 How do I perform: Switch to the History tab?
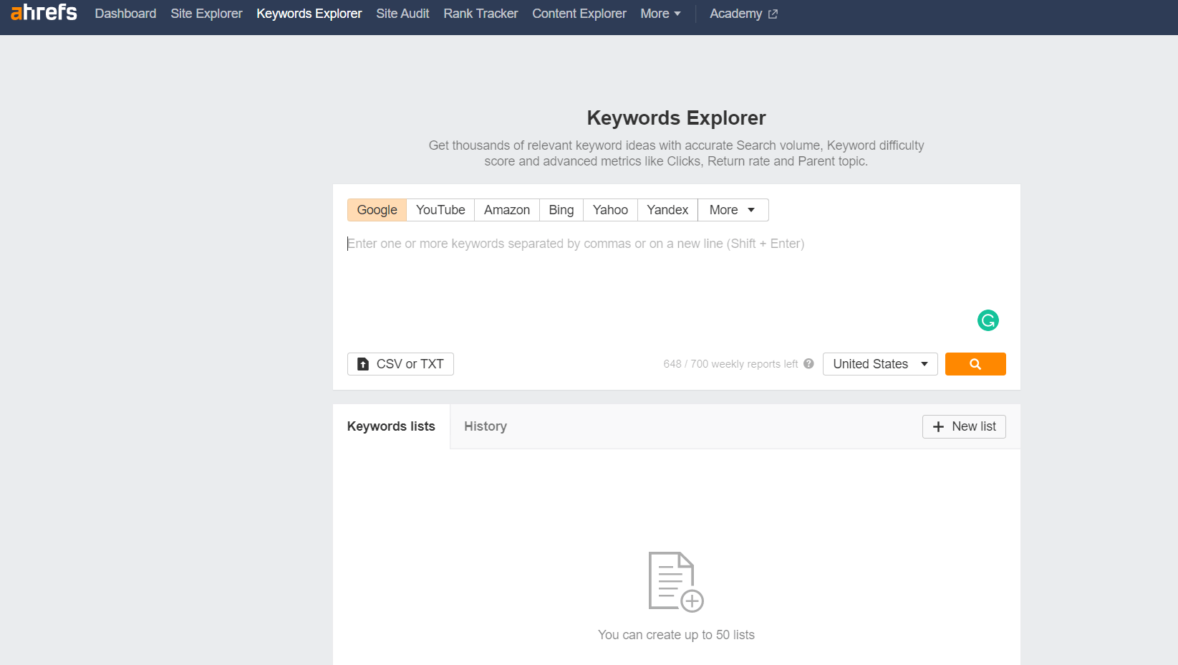(x=485, y=426)
